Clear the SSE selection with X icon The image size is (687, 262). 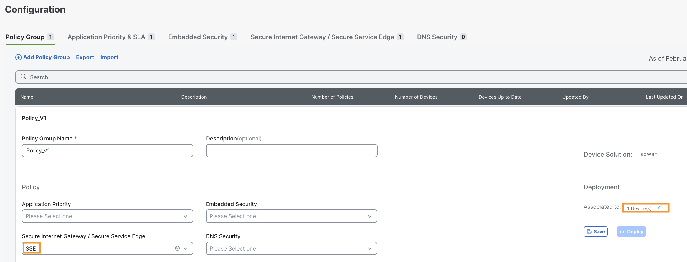pyautogui.click(x=177, y=248)
